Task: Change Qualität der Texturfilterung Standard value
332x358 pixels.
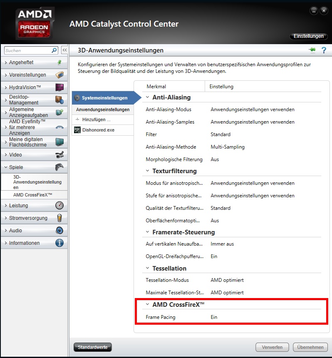Action: pyautogui.click(x=221, y=208)
